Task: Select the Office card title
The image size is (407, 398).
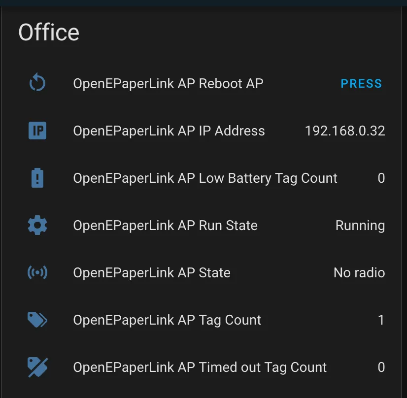Action: tap(49, 32)
